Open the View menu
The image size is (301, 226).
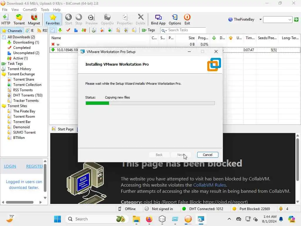click(15, 10)
